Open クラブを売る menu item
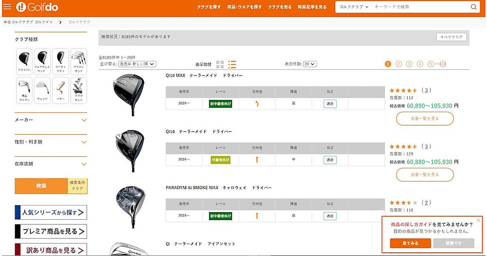The image size is (487, 256). (280, 7)
